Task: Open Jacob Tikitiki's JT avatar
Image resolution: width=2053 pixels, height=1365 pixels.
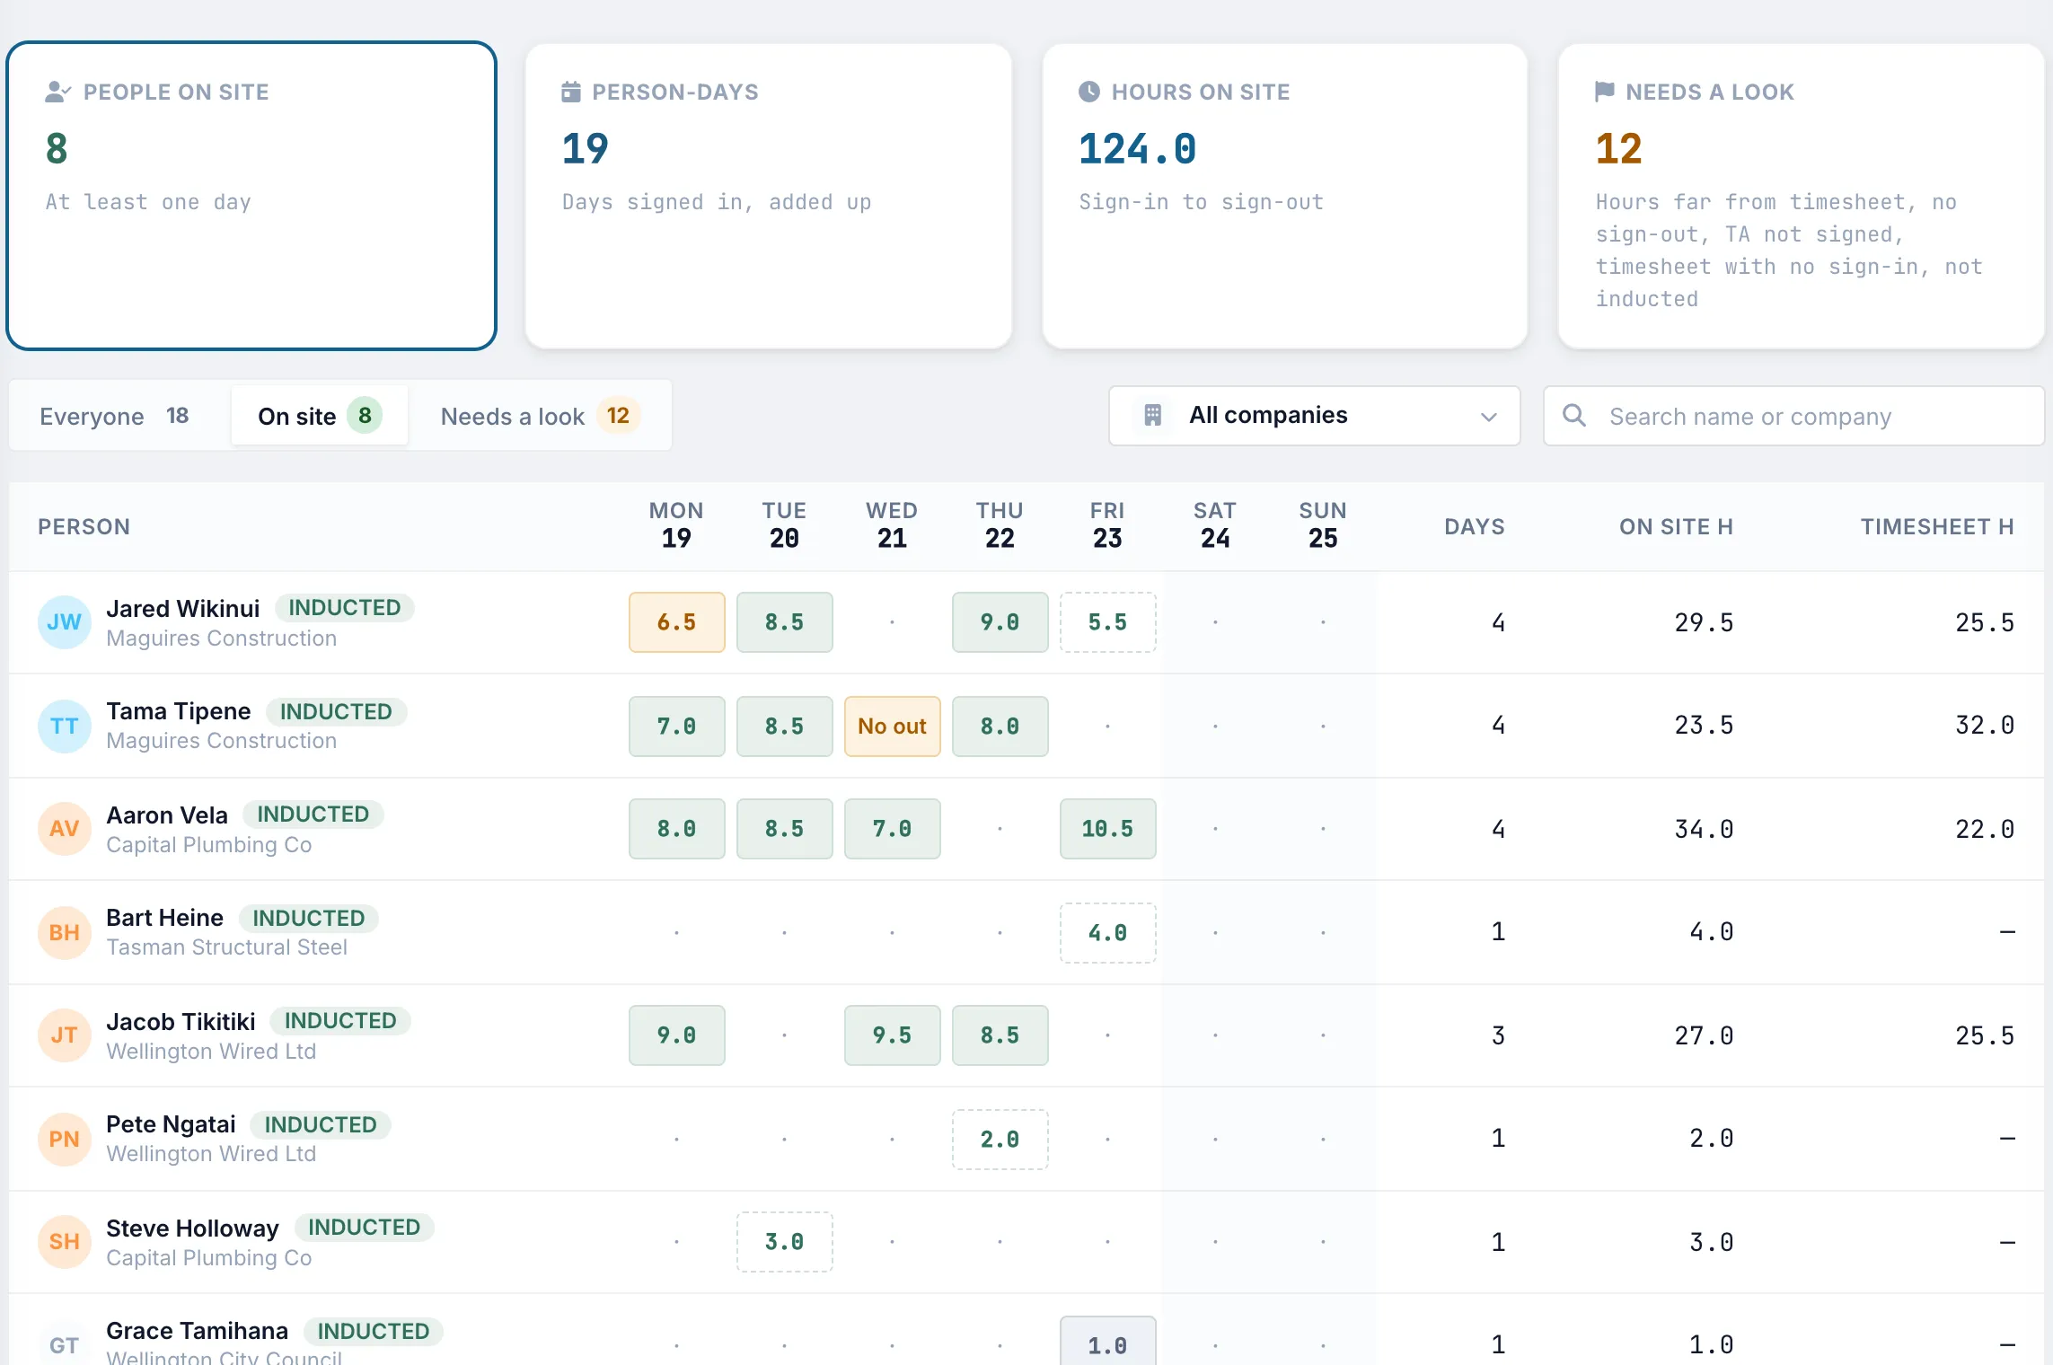Action: point(65,1035)
